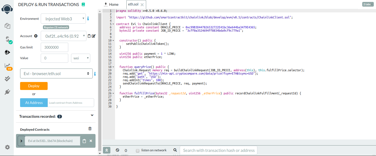Collapse constructor fold arrow at line 10

pyautogui.click(x=113, y=40)
